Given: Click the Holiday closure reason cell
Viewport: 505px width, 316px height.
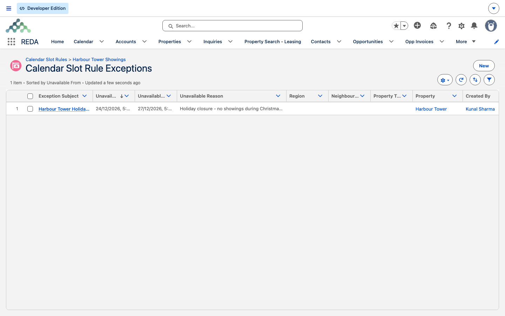Looking at the screenshot, I should point(231,108).
